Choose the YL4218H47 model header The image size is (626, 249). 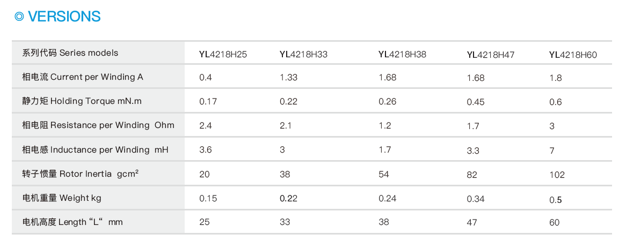(491, 55)
